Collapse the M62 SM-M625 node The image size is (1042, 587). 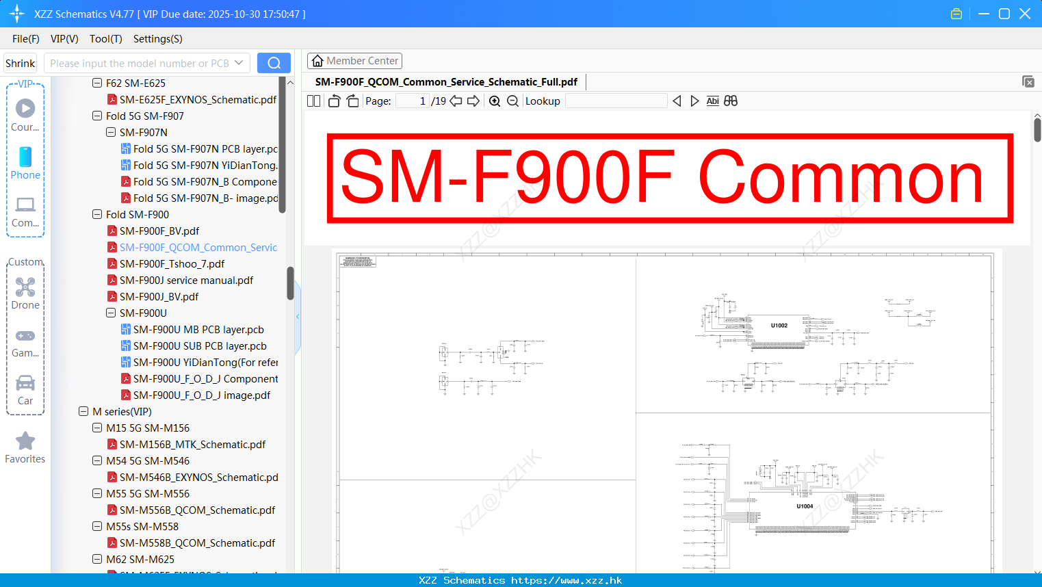click(x=97, y=560)
